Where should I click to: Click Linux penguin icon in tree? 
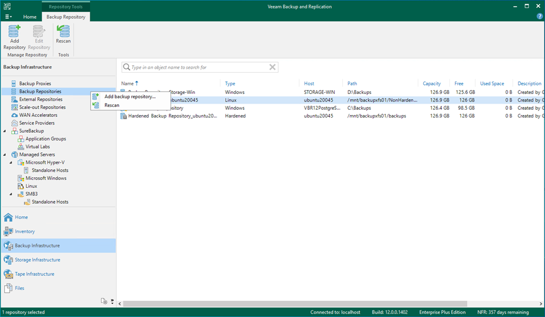(21, 186)
